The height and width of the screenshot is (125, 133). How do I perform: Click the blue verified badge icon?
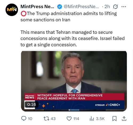point(60,7)
